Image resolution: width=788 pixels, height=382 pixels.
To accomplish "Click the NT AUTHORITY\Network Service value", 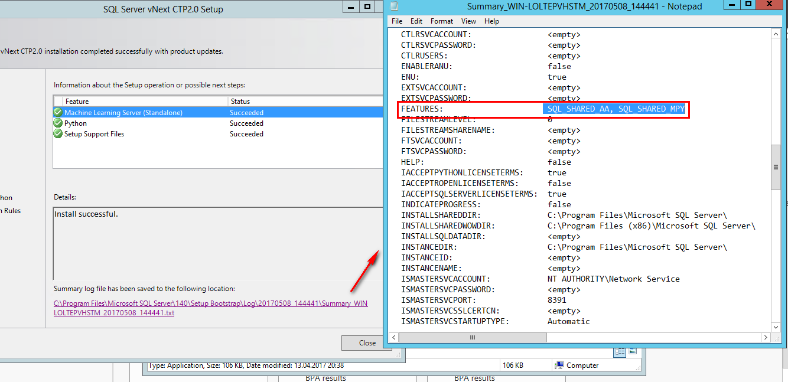I will 614,279.
